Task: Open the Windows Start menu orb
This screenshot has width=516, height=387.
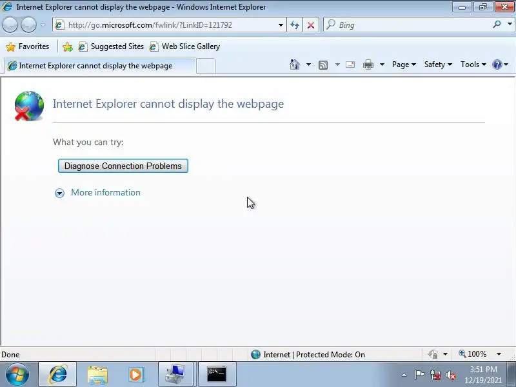Action: [x=17, y=375]
